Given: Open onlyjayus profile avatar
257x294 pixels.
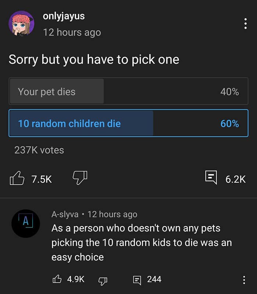Looking at the screenshot, I should coord(21,23).
